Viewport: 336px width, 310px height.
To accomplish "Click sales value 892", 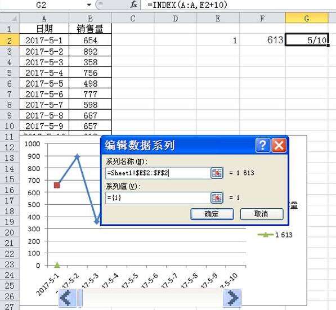I will 90,51.
